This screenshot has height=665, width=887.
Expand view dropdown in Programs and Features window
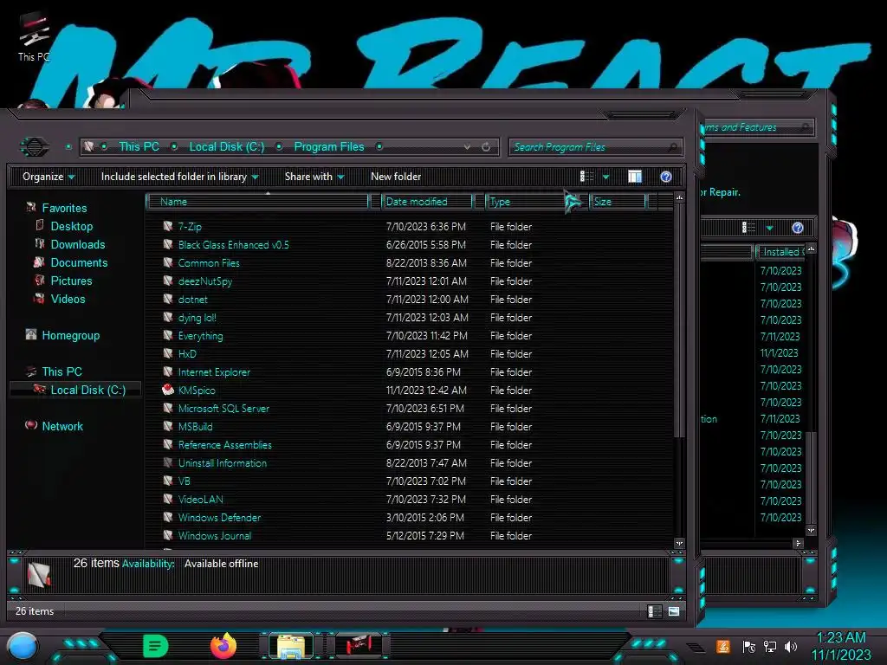tap(769, 229)
